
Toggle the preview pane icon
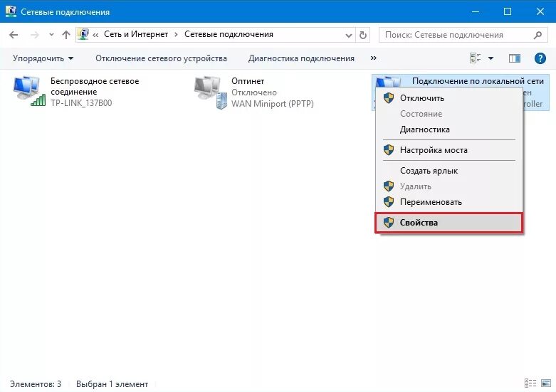(515, 58)
